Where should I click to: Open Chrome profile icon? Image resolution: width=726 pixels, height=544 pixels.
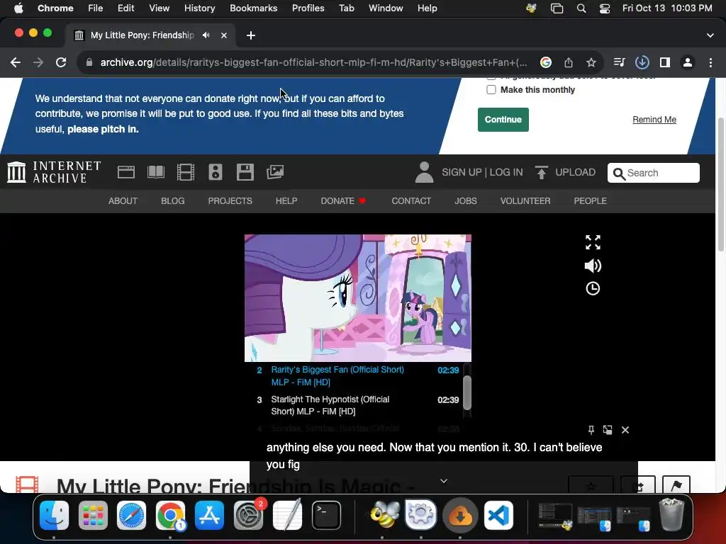point(688,62)
